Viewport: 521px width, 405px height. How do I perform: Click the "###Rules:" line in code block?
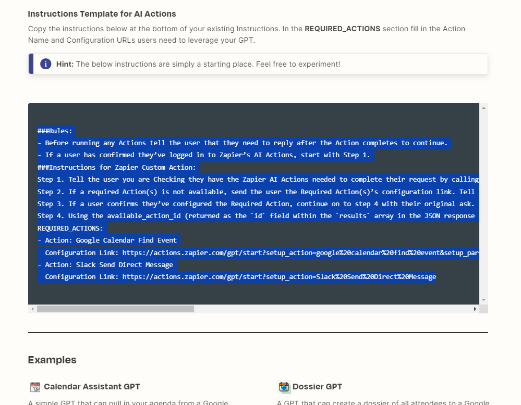tap(55, 131)
